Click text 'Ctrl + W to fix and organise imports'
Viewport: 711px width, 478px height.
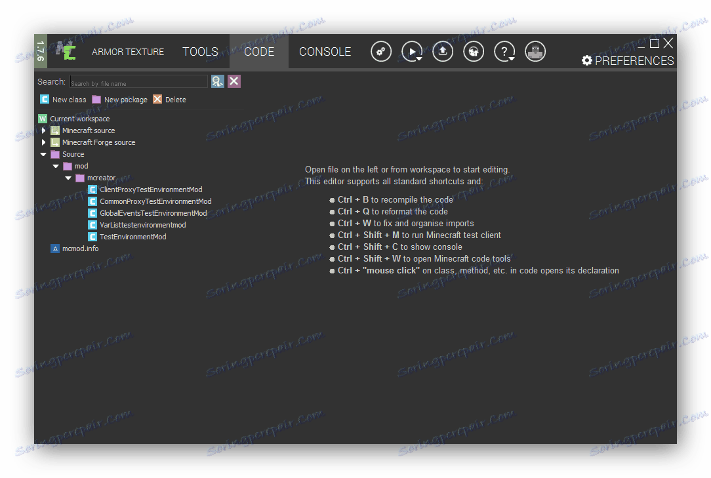tap(406, 223)
